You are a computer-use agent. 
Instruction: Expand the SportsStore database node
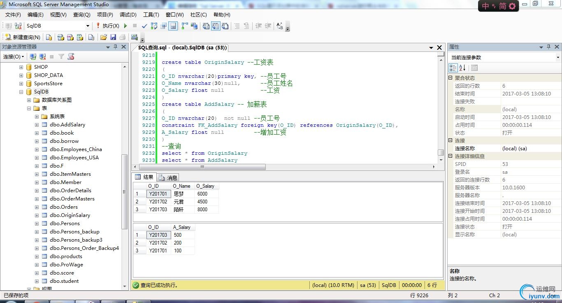click(21, 84)
